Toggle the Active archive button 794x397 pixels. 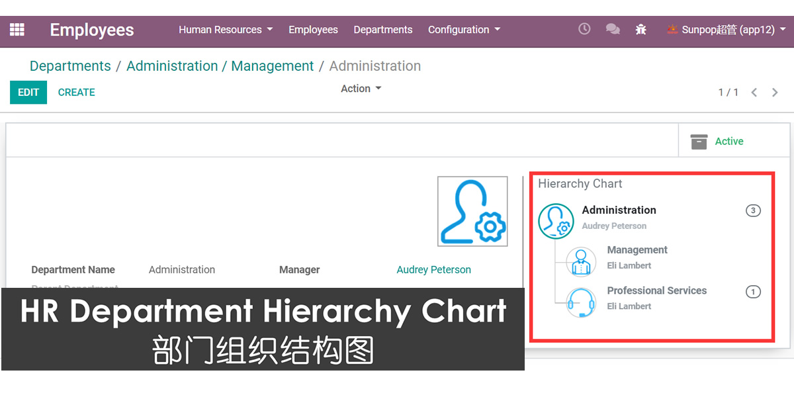717,141
